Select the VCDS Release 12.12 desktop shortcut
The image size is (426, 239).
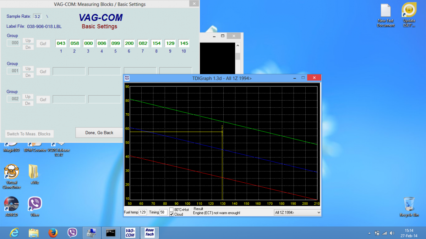(x=59, y=149)
